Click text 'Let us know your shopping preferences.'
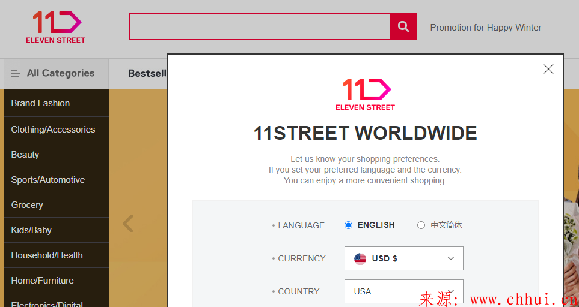The image size is (579, 307). pyautogui.click(x=365, y=159)
